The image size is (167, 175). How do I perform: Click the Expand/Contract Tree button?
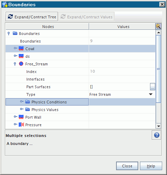[32, 17]
